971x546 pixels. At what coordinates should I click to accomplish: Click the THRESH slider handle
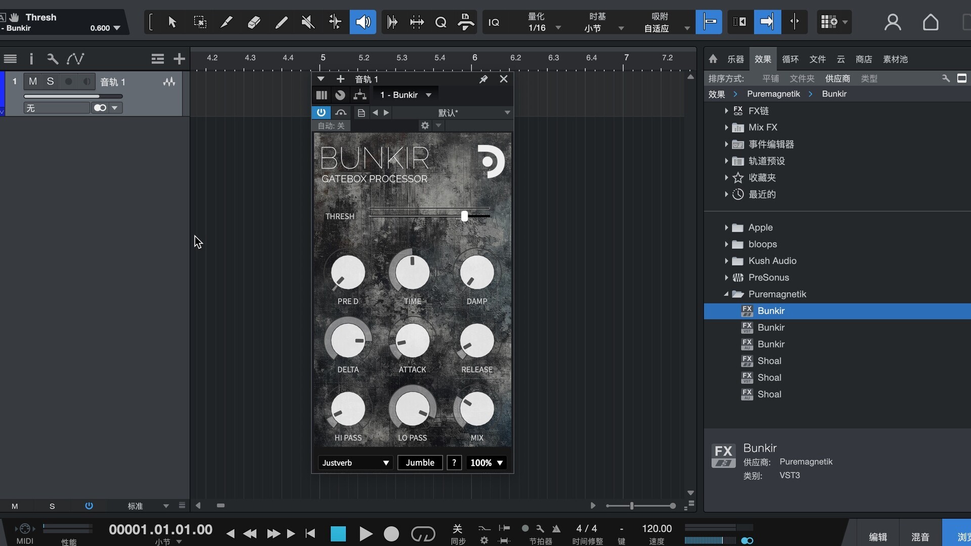pyautogui.click(x=464, y=216)
